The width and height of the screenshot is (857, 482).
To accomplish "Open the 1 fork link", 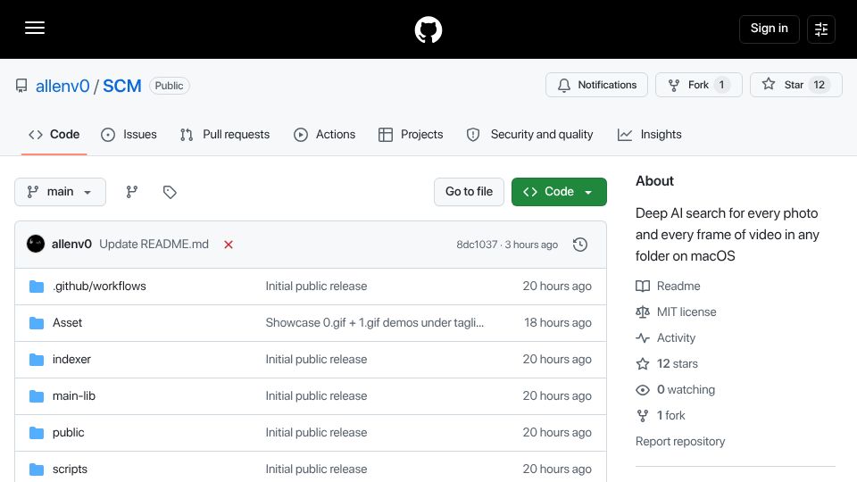I will point(670,415).
